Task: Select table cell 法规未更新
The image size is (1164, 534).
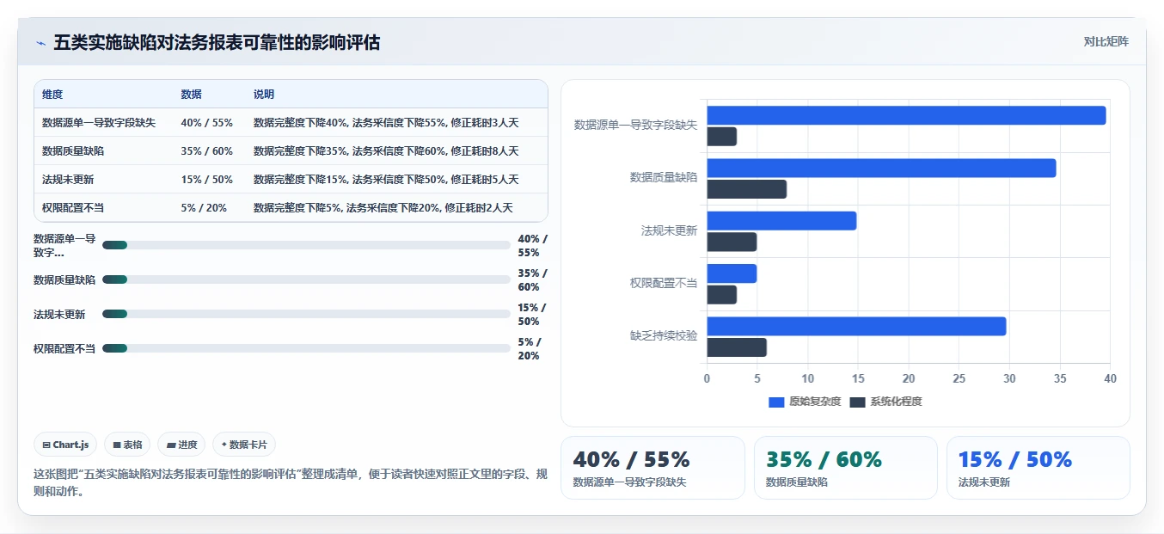Action: coord(68,179)
